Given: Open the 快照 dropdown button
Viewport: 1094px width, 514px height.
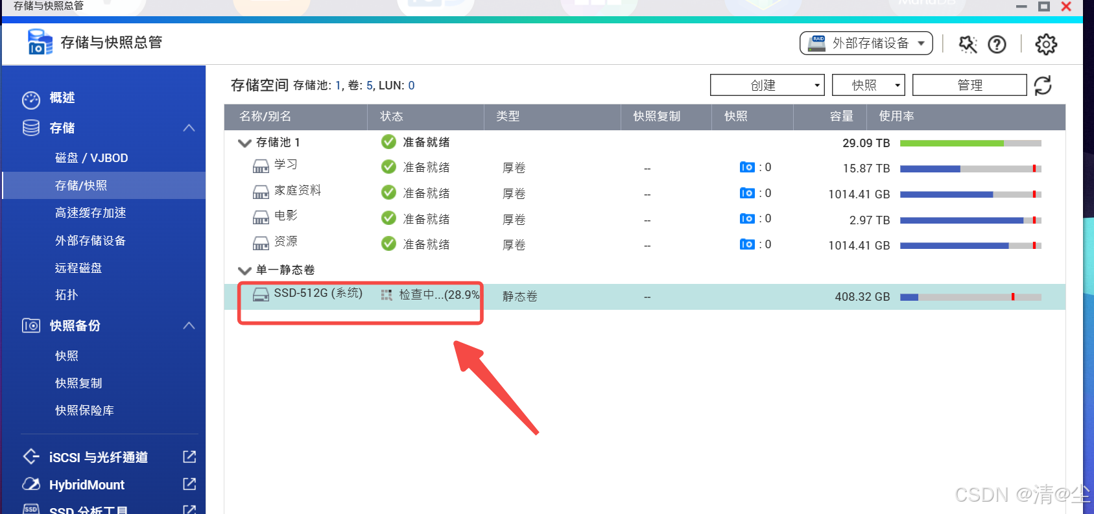Looking at the screenshot, I should tap(868, 85).
